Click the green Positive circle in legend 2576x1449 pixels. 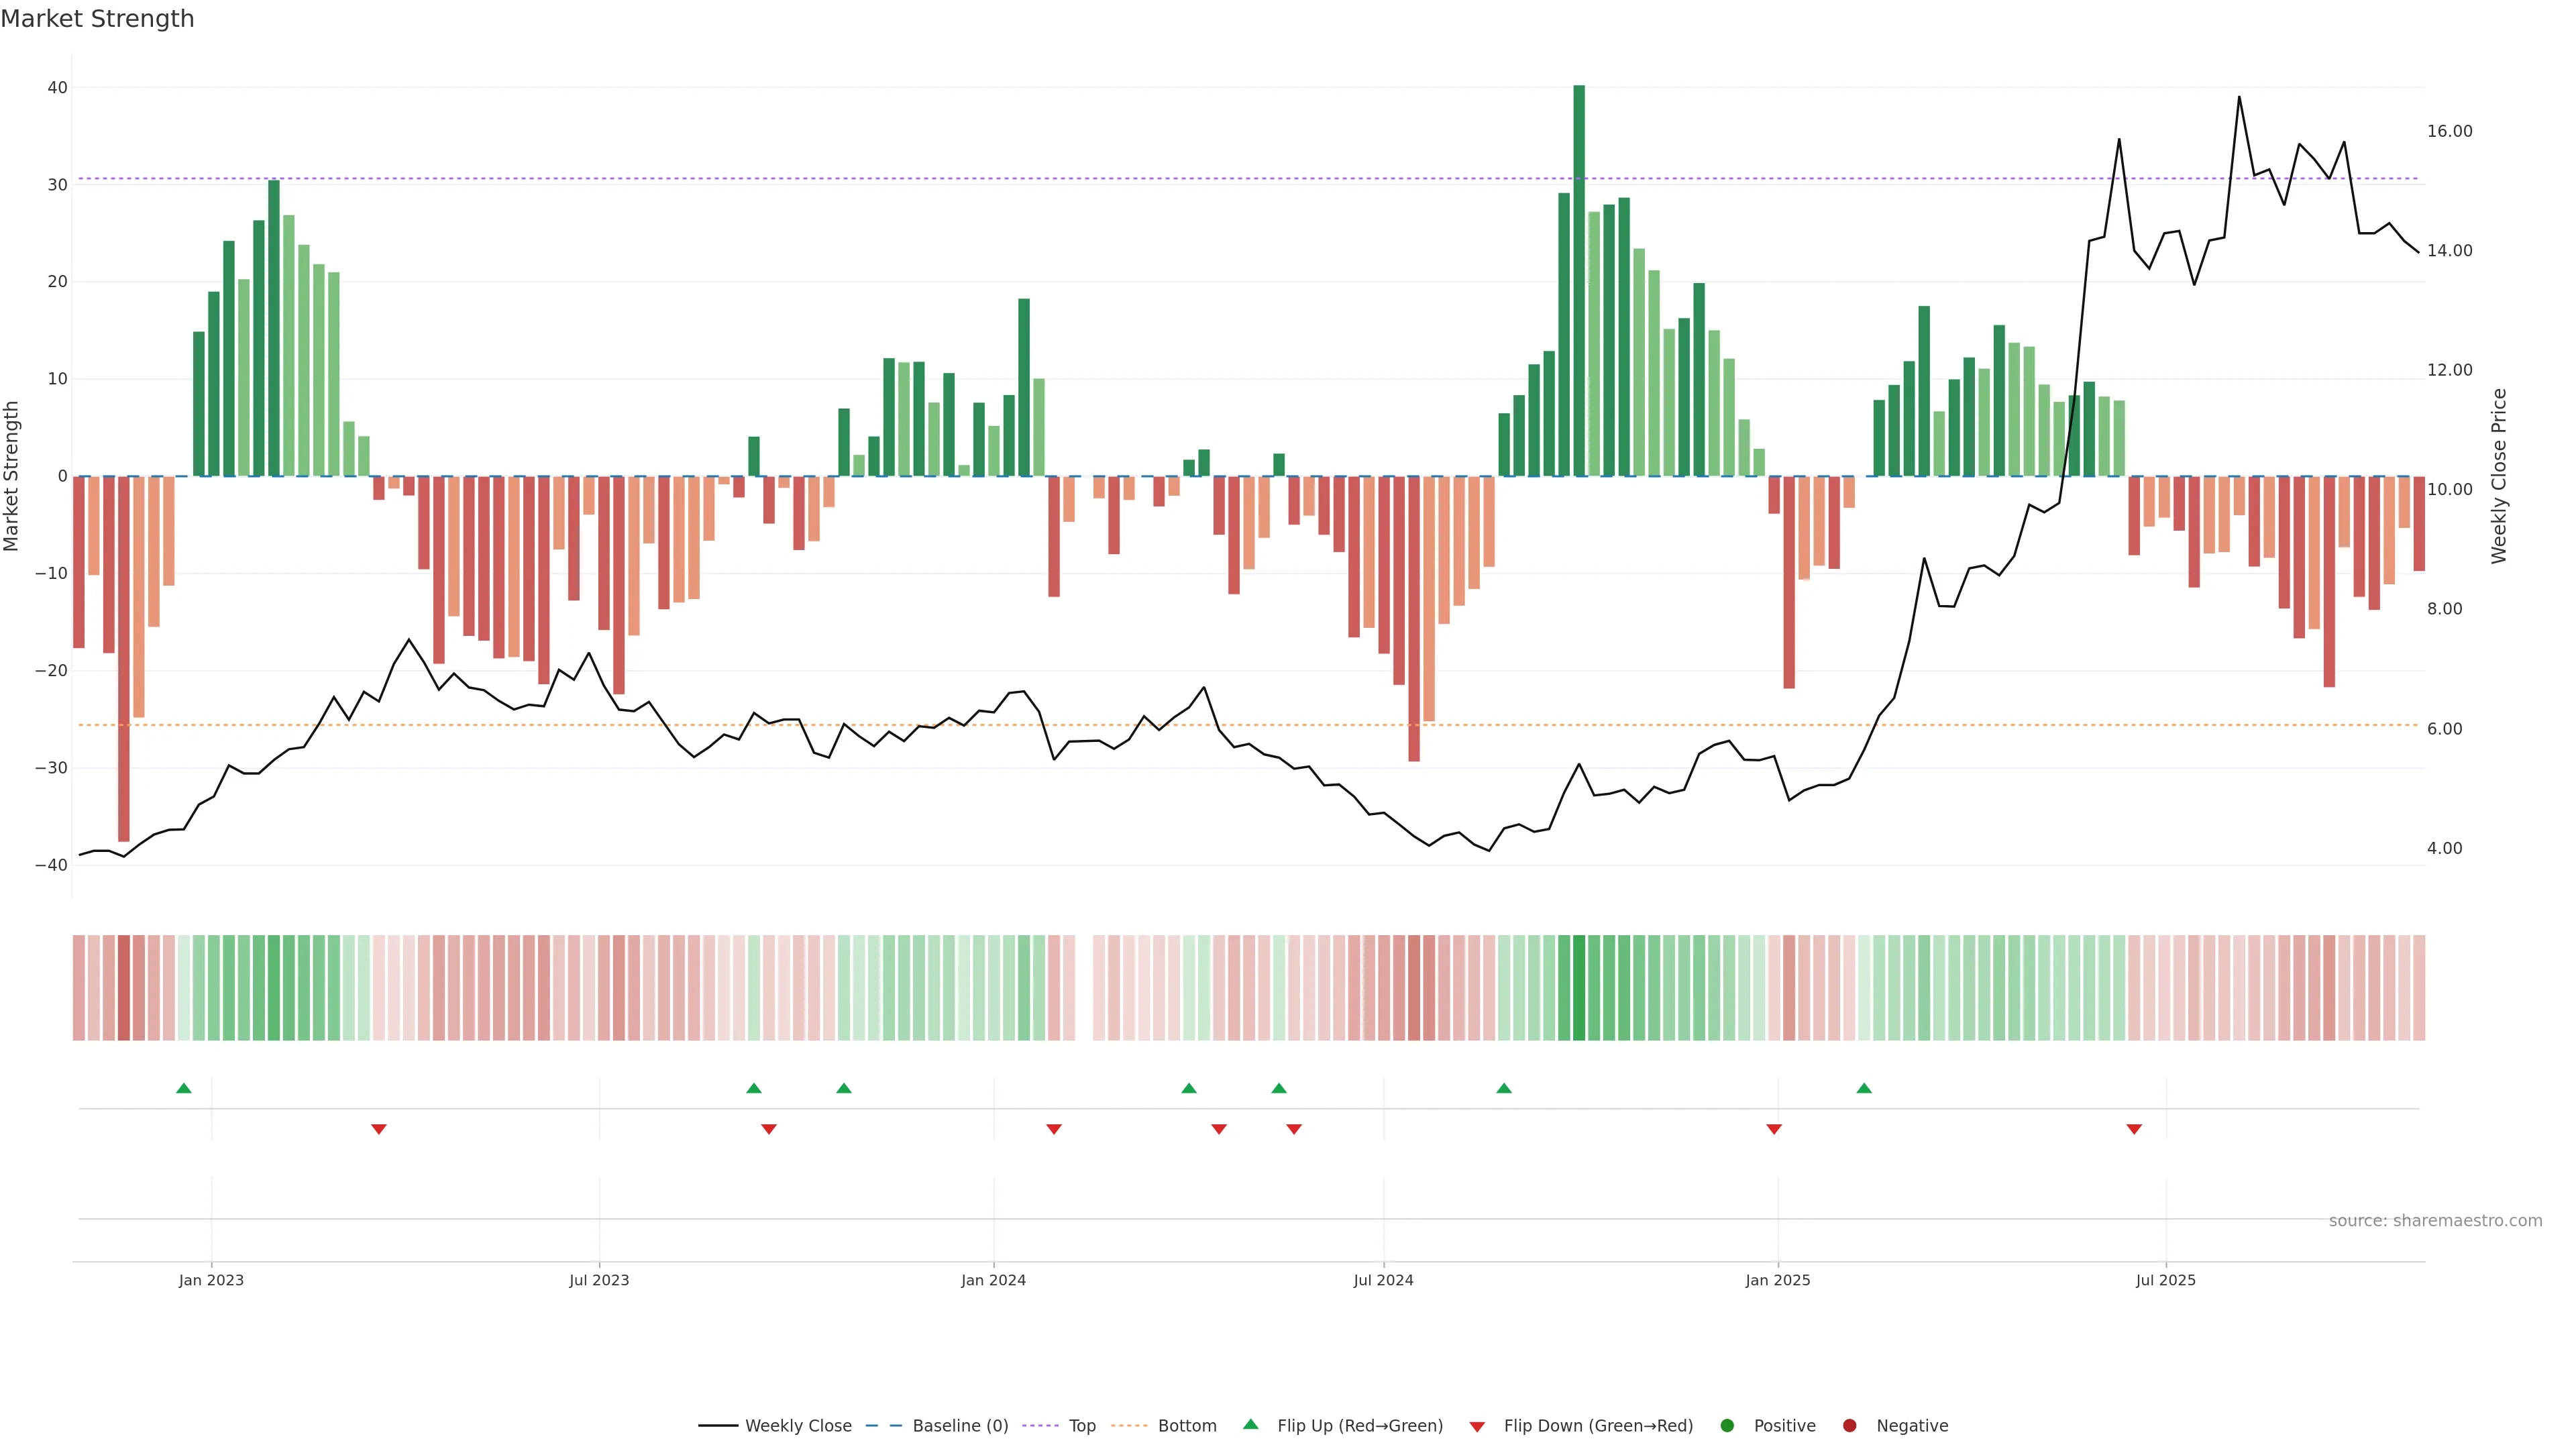[1727, 1425]
